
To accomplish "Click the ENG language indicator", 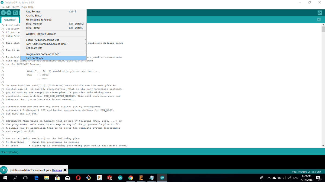I will coord(296,178).
